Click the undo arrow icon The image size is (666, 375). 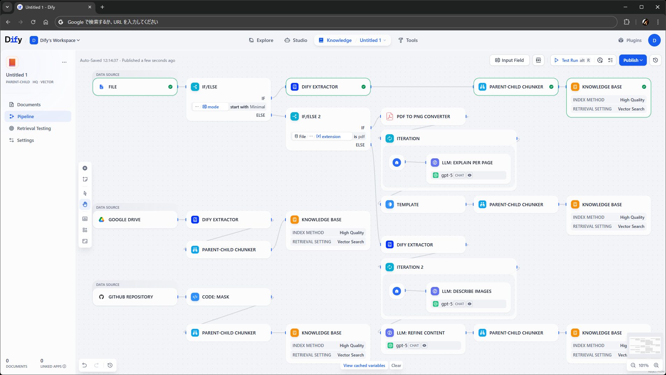(x=85, y=365)
